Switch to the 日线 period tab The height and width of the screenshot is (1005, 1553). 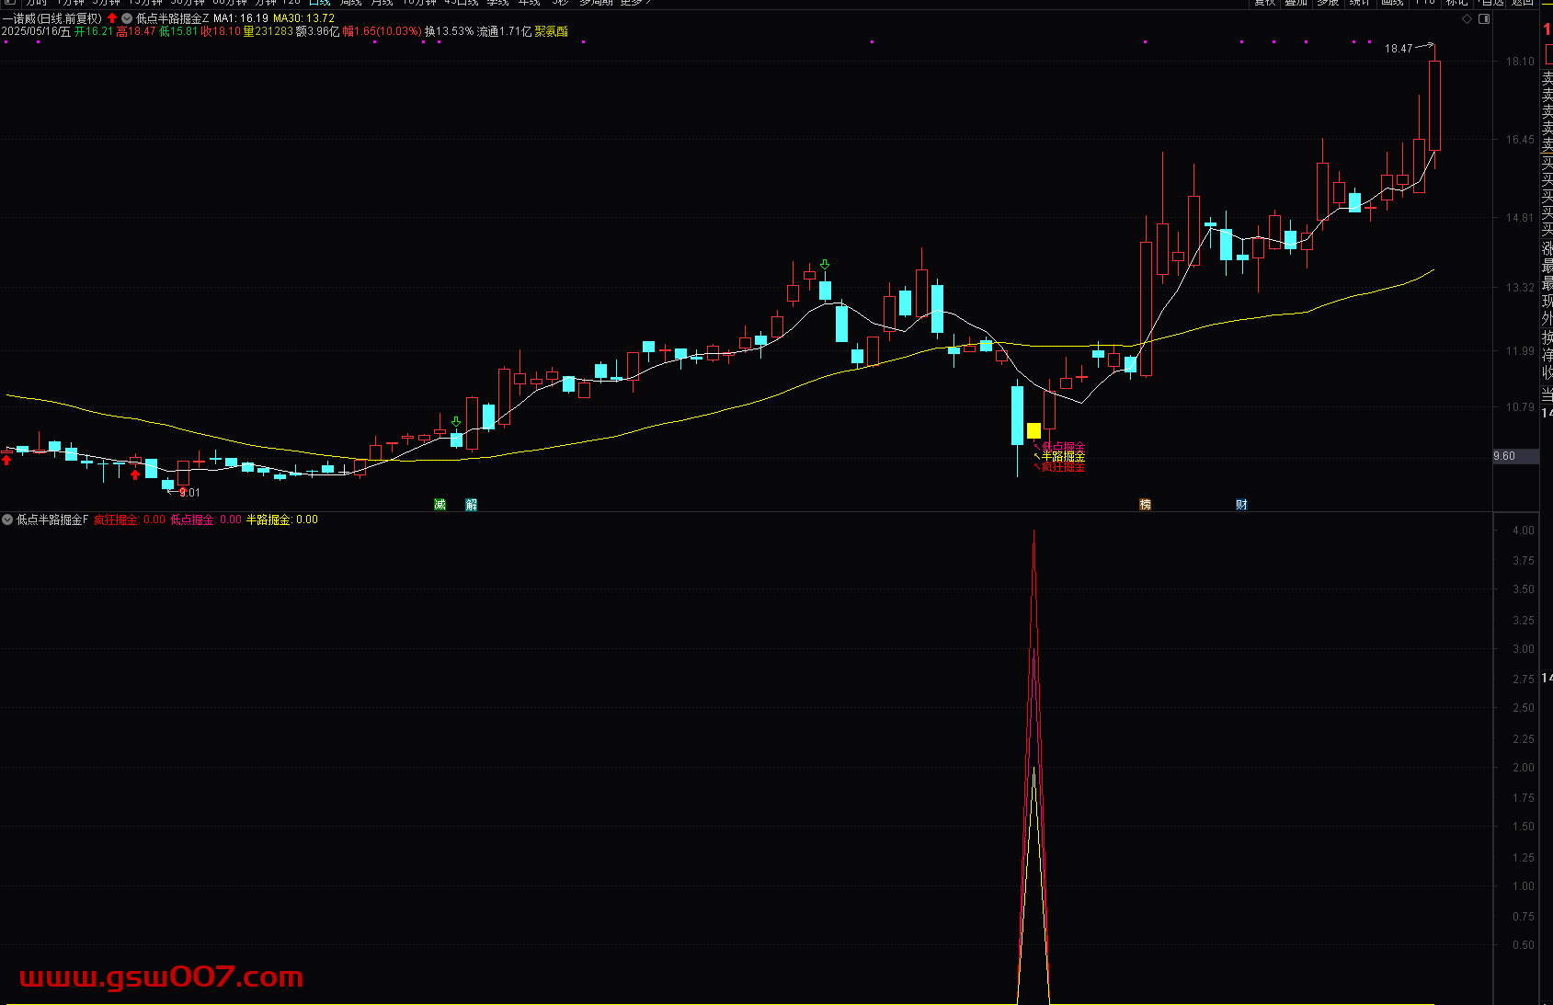(319, 3)
